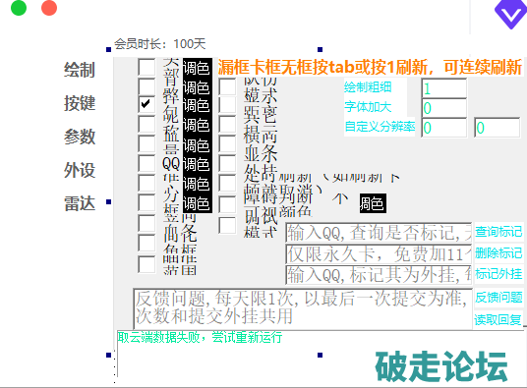Viewport: 527px width, 388px height.
Task: Switch to the 绘制 tab
Action: 80,70
